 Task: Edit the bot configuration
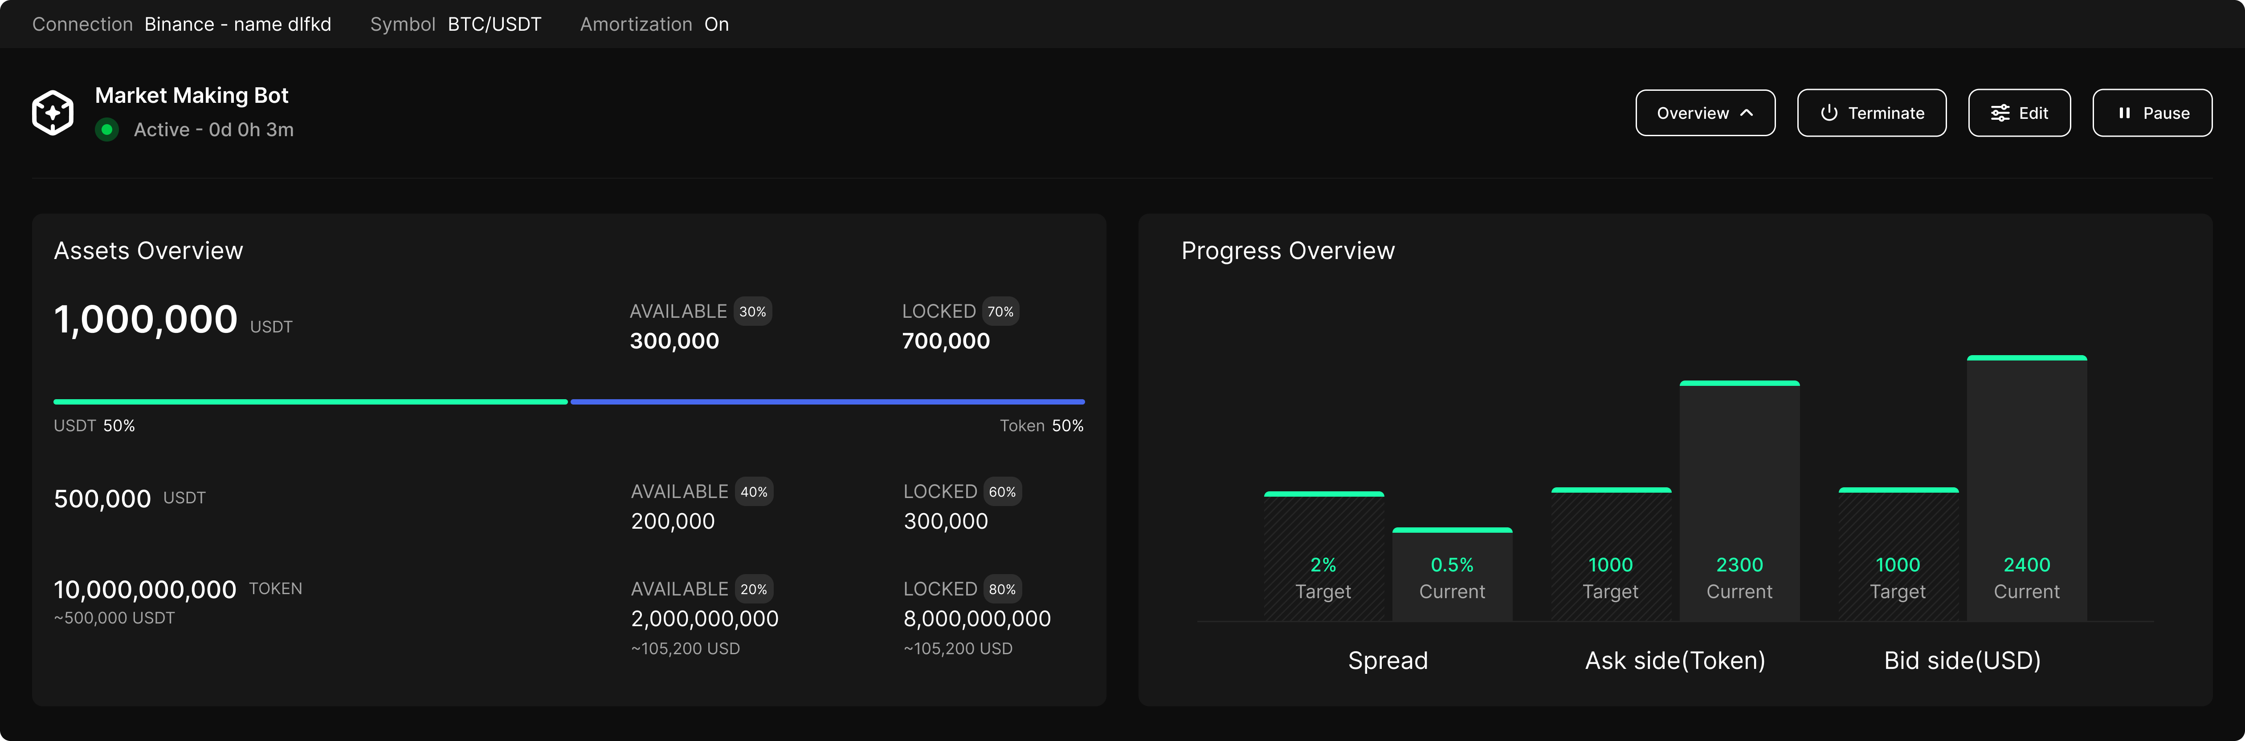pos(2019,112)
